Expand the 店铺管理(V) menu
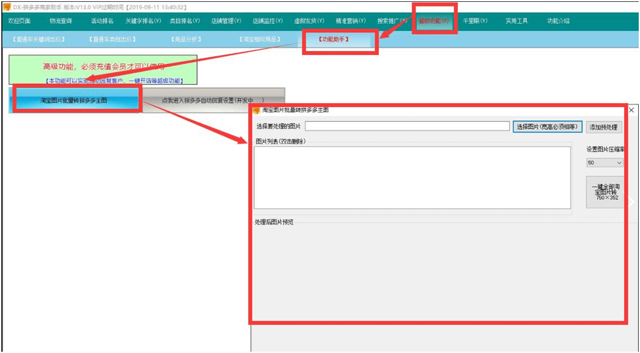The width and height of the screenshot is (640, 353). click(x=226, y=21)
